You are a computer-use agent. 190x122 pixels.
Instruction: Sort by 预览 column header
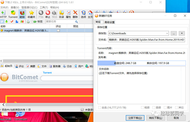pos(76,26)
